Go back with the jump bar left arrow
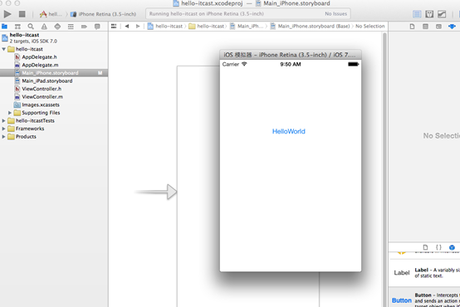 [x=127, y=26]
